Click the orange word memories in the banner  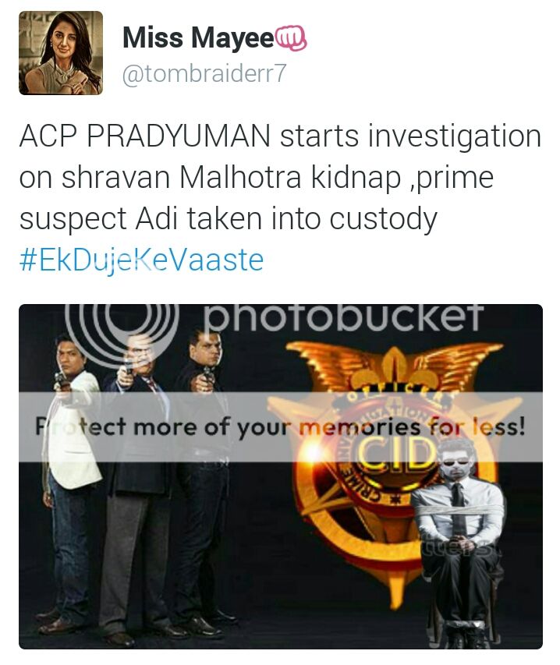360,427
